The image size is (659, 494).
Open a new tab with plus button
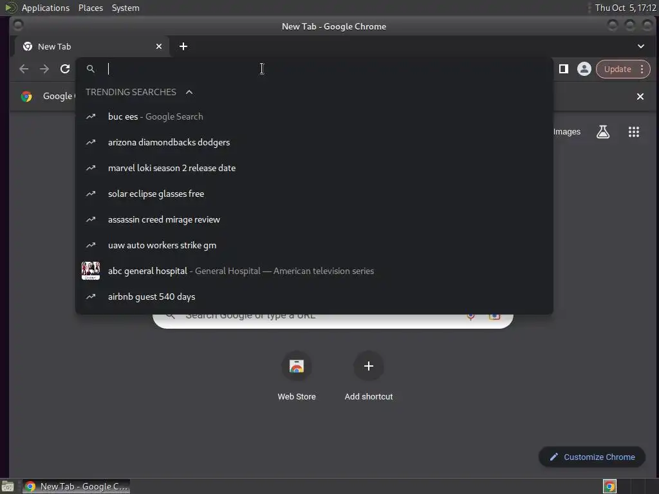tap(183, 46)
